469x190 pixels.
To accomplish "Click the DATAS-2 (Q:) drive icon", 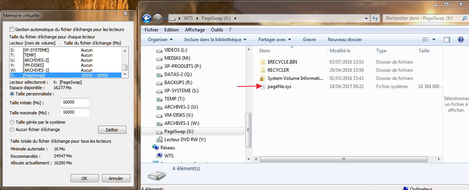I will click(159, 75).
